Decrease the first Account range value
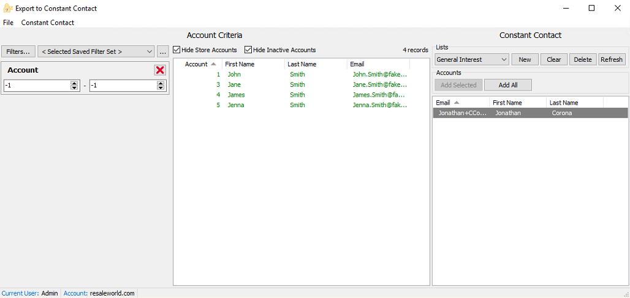 point(74,88)
